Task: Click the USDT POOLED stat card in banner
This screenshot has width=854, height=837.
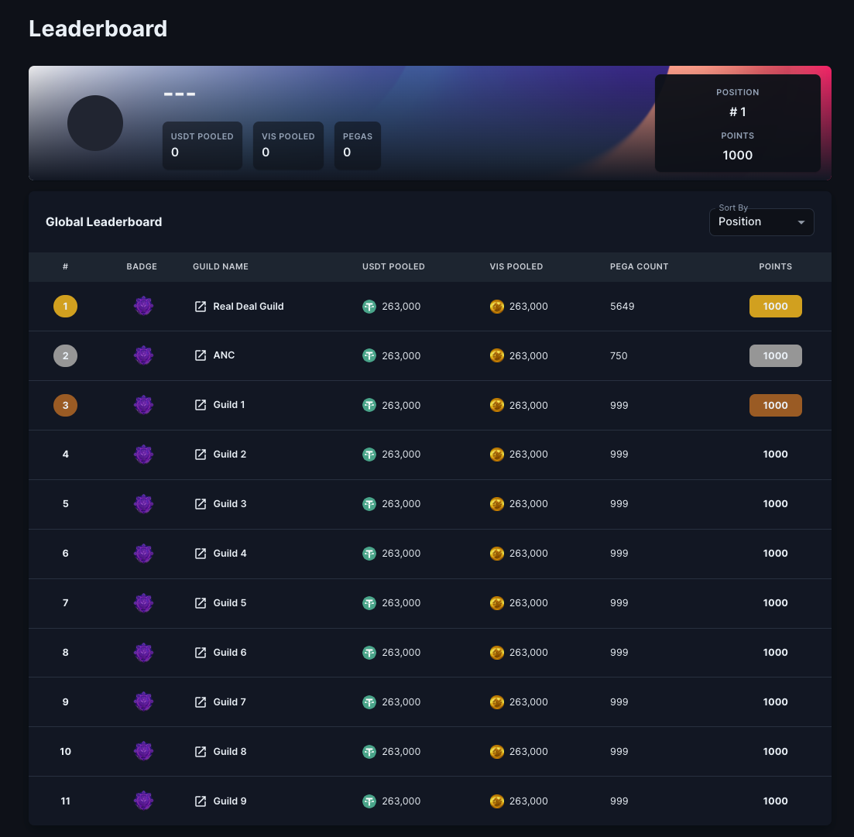Action: click(202, 146)
